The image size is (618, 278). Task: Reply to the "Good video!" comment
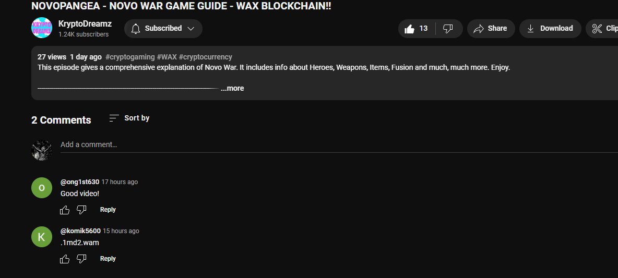108,210
